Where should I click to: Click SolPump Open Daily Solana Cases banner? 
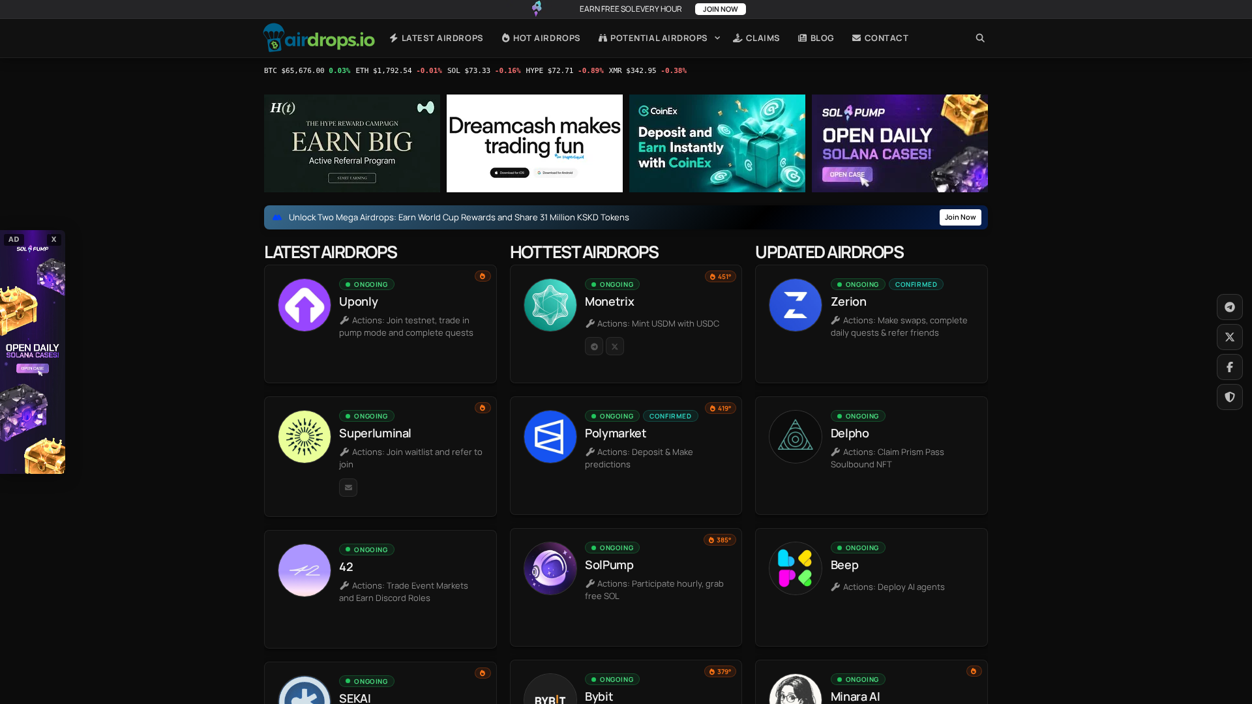pos(900,143)
